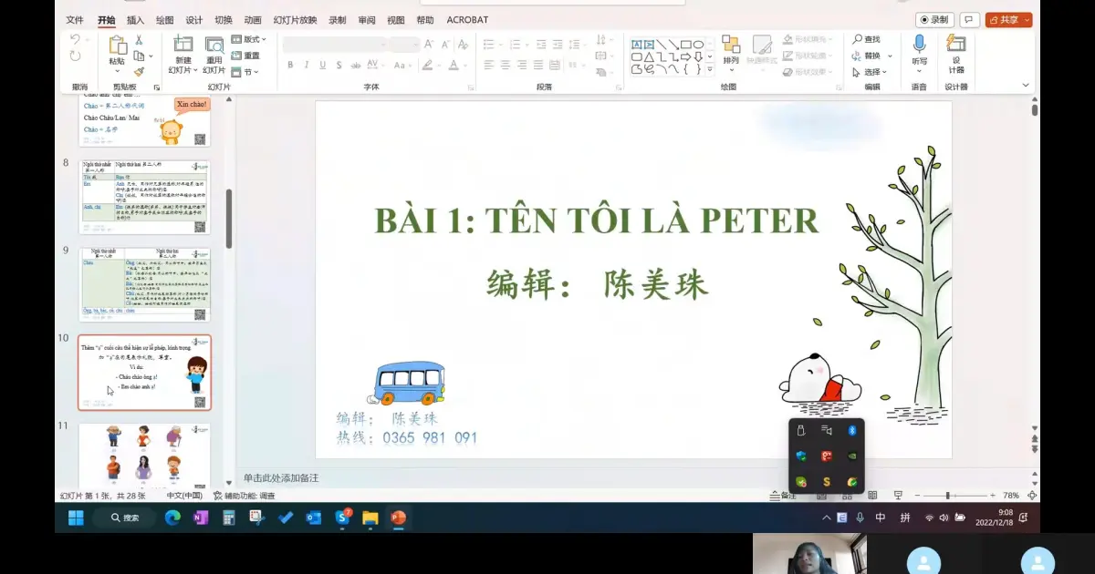Click the Format Painter brush icon

click(139, 70)
